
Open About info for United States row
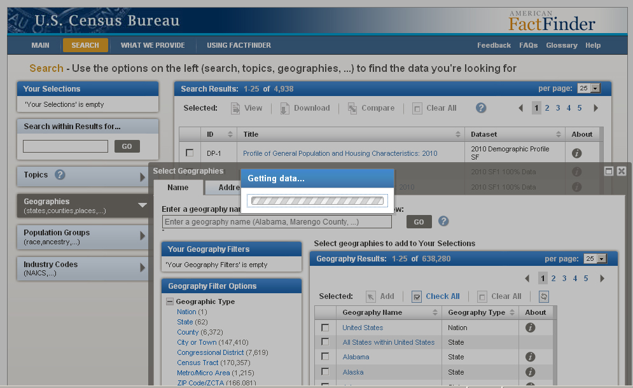[x=531, y=328]
